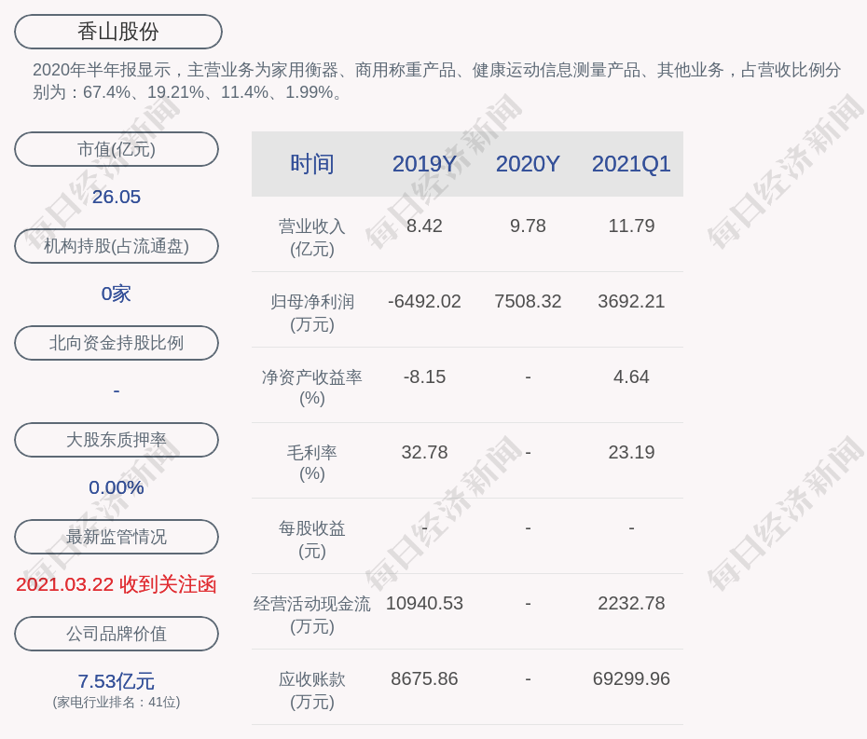Screen dimensions: 867x739
Task: Click the 7.53亿元 brand value figure
Action: pyautogui.click(x=117, y=681)
